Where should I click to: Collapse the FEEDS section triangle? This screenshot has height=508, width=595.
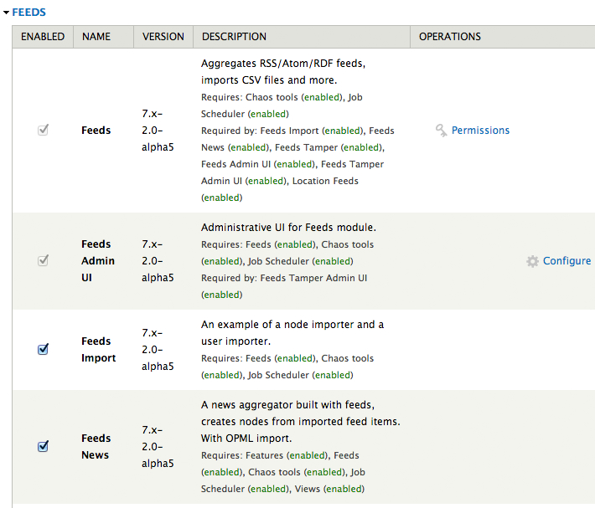coord(6,13)
